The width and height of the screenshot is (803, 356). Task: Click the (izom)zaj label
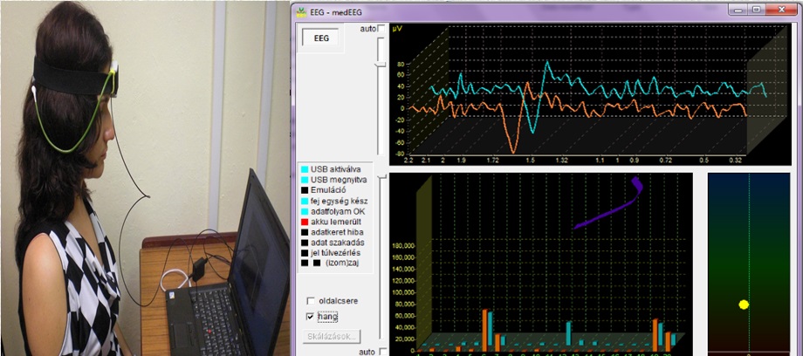click(344, 263)
